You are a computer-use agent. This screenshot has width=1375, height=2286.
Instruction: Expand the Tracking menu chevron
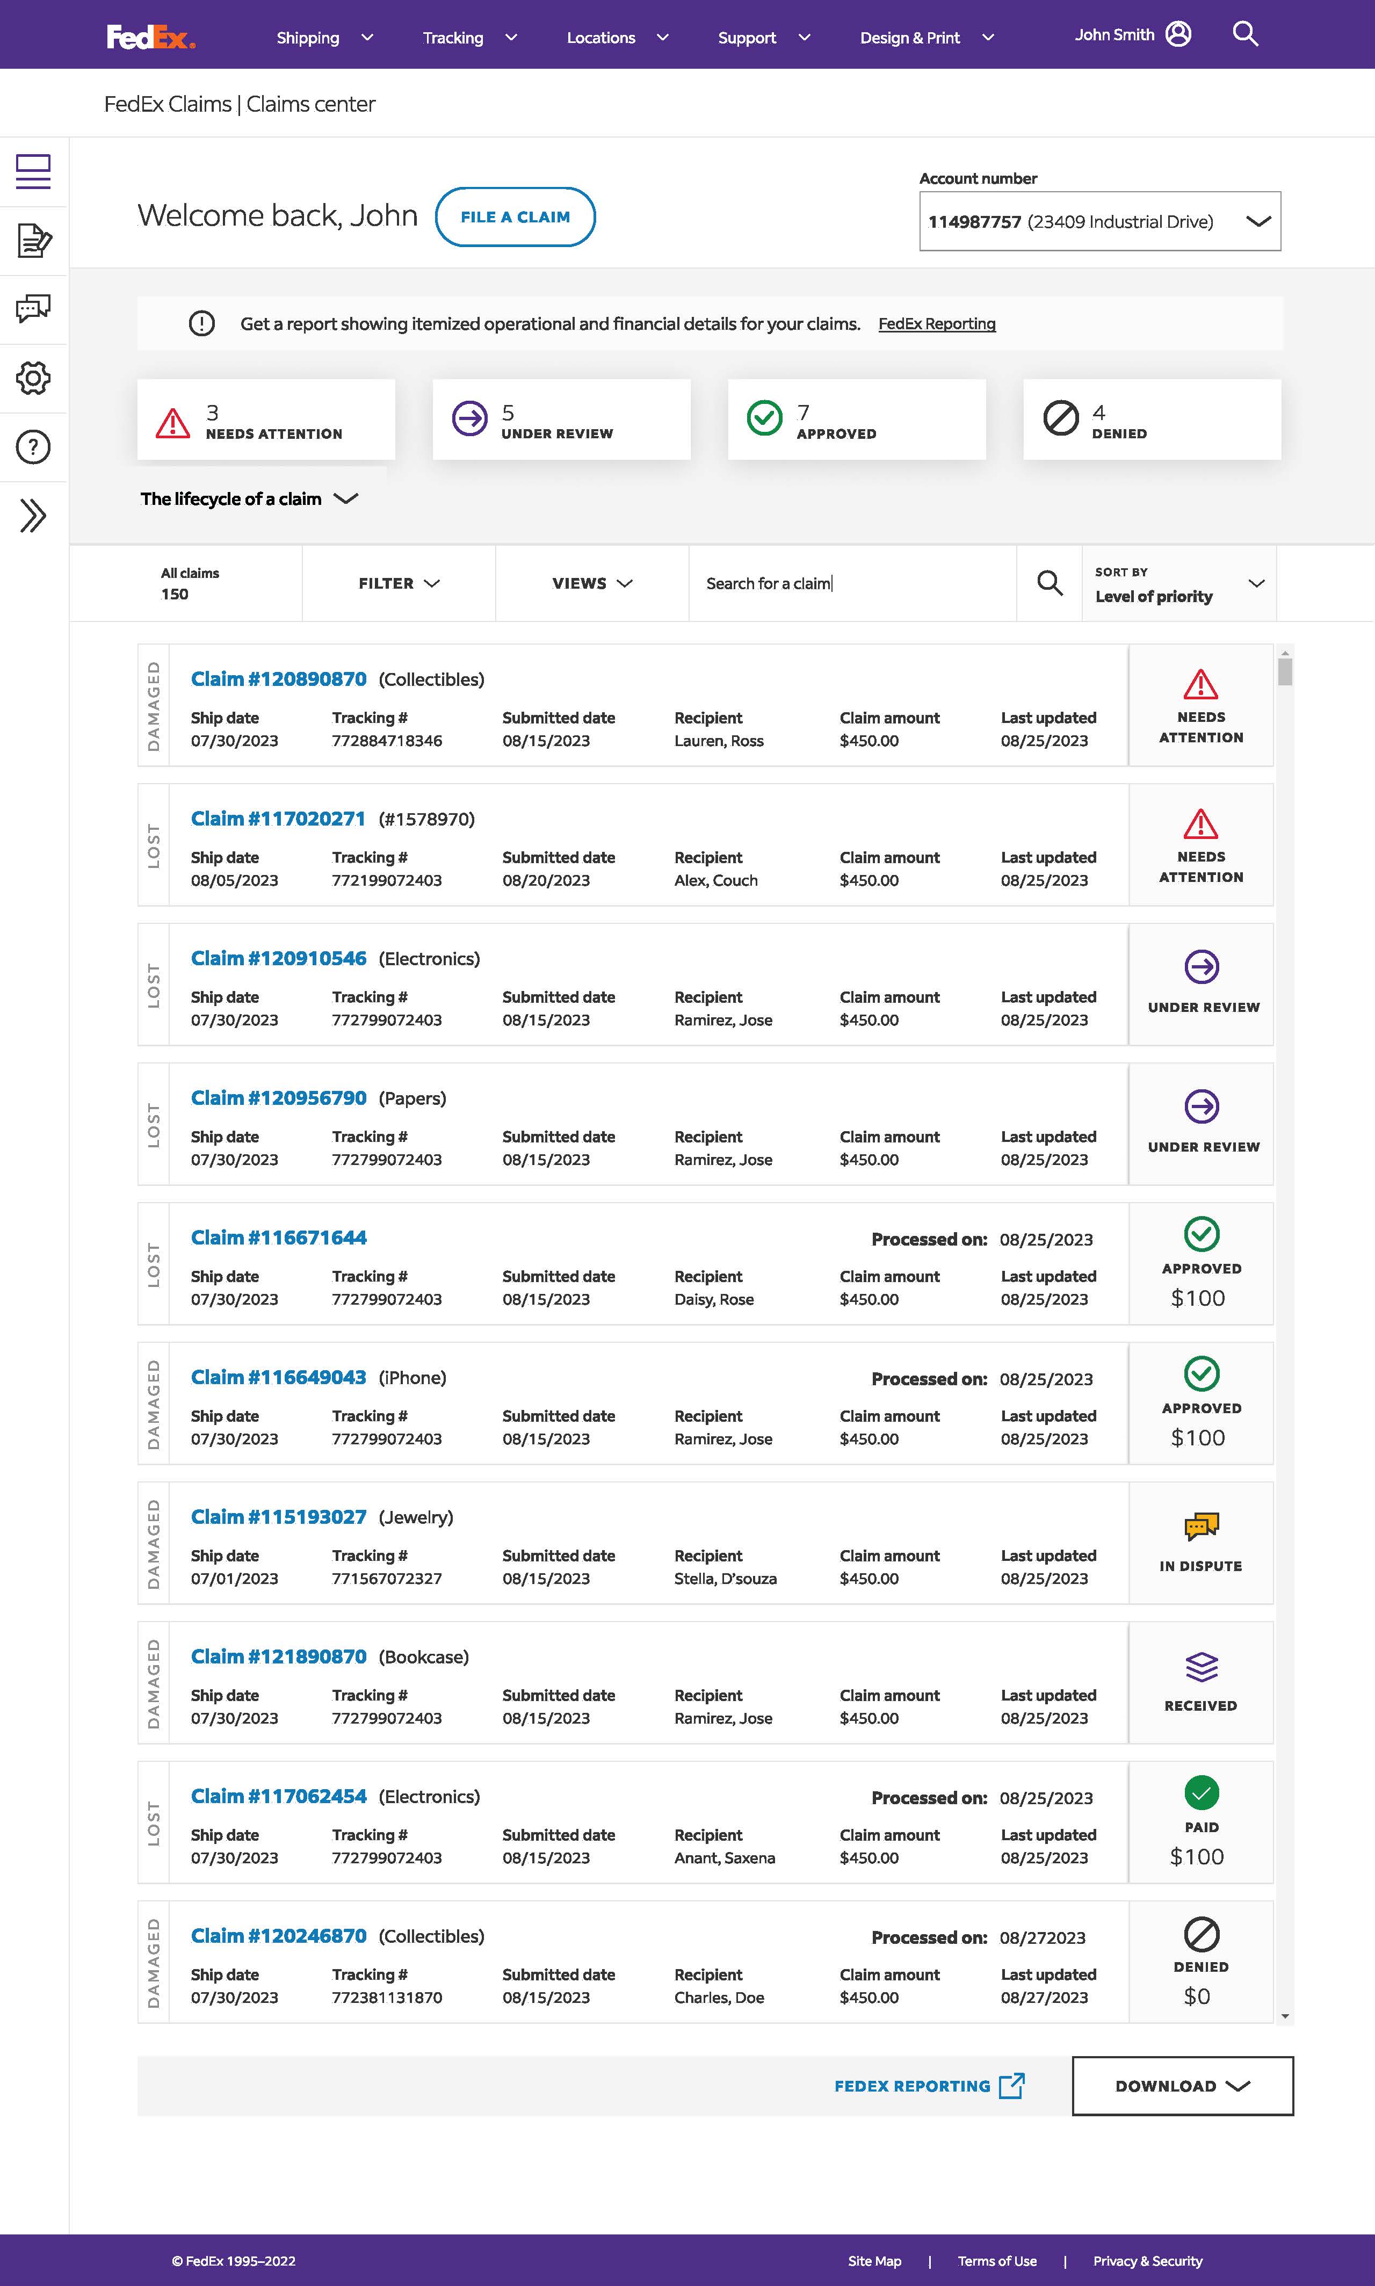point(511,37)
